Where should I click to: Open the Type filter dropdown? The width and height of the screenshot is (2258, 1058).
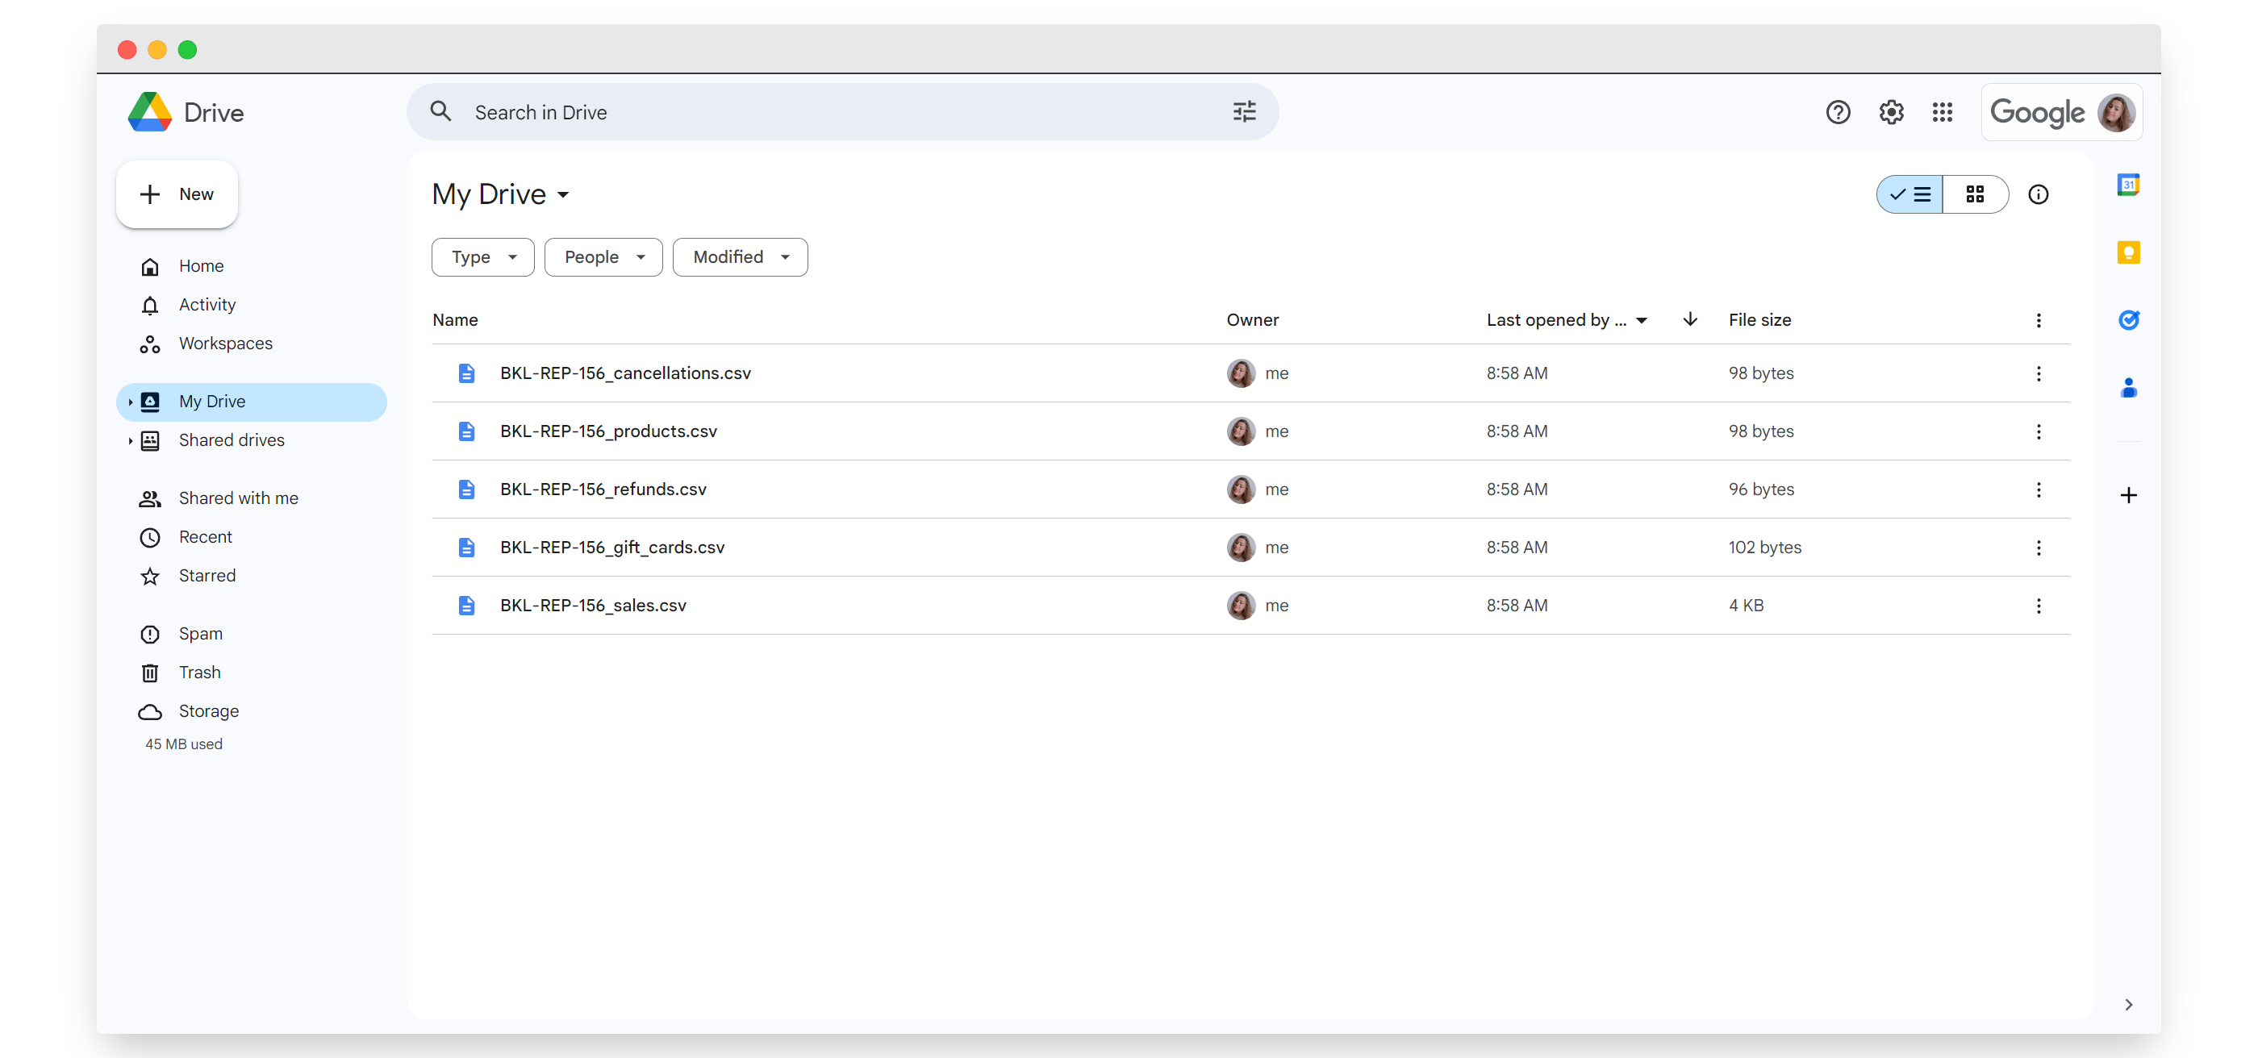point(482,256)
